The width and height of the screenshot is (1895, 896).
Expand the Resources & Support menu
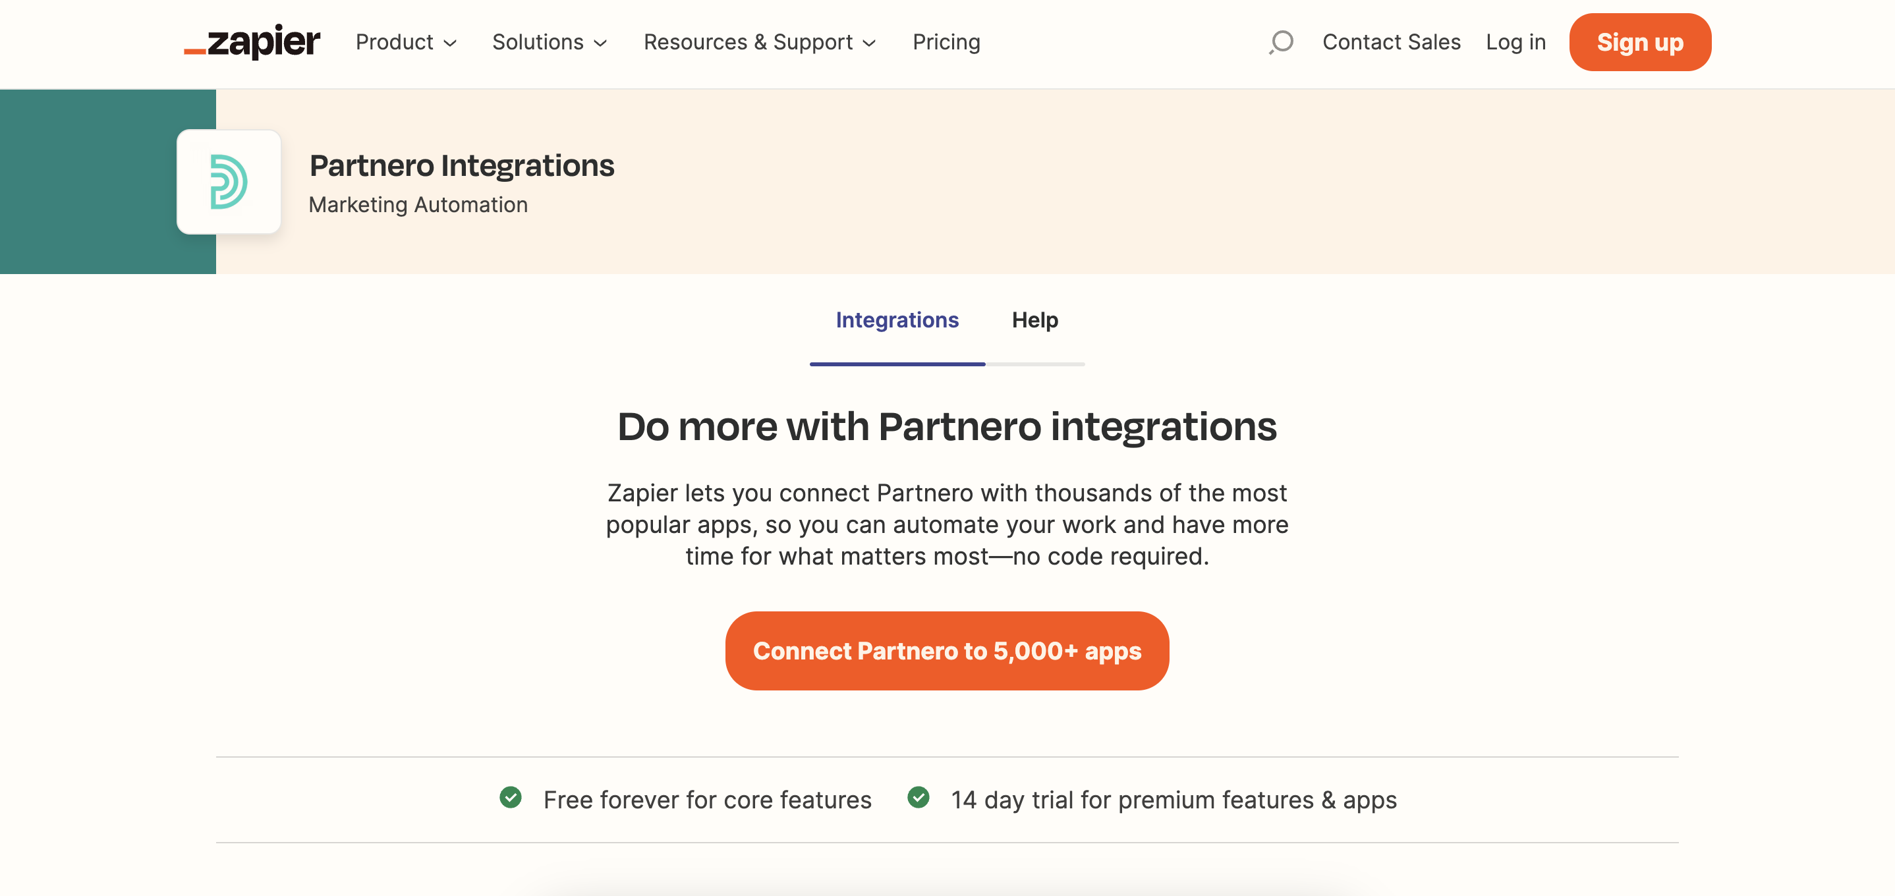click(x=760, y=42)
